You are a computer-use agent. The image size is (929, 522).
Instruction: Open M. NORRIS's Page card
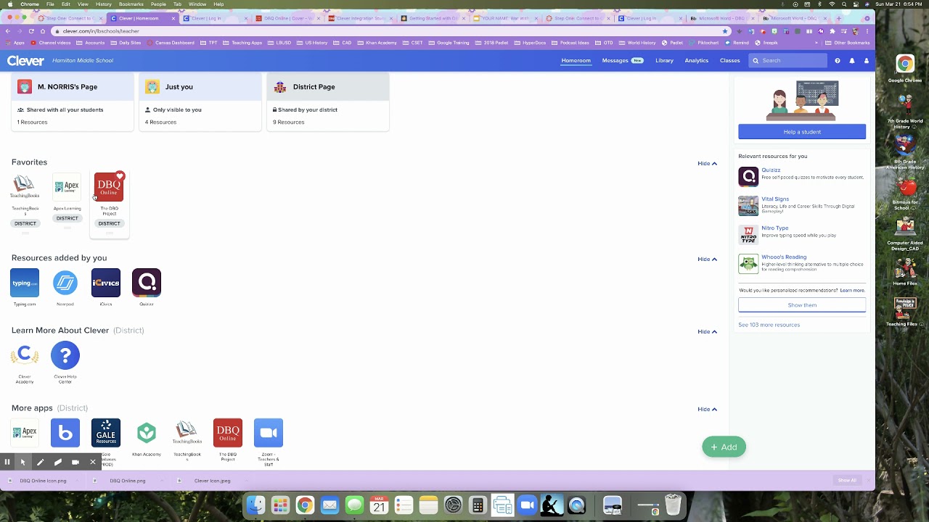73,101
